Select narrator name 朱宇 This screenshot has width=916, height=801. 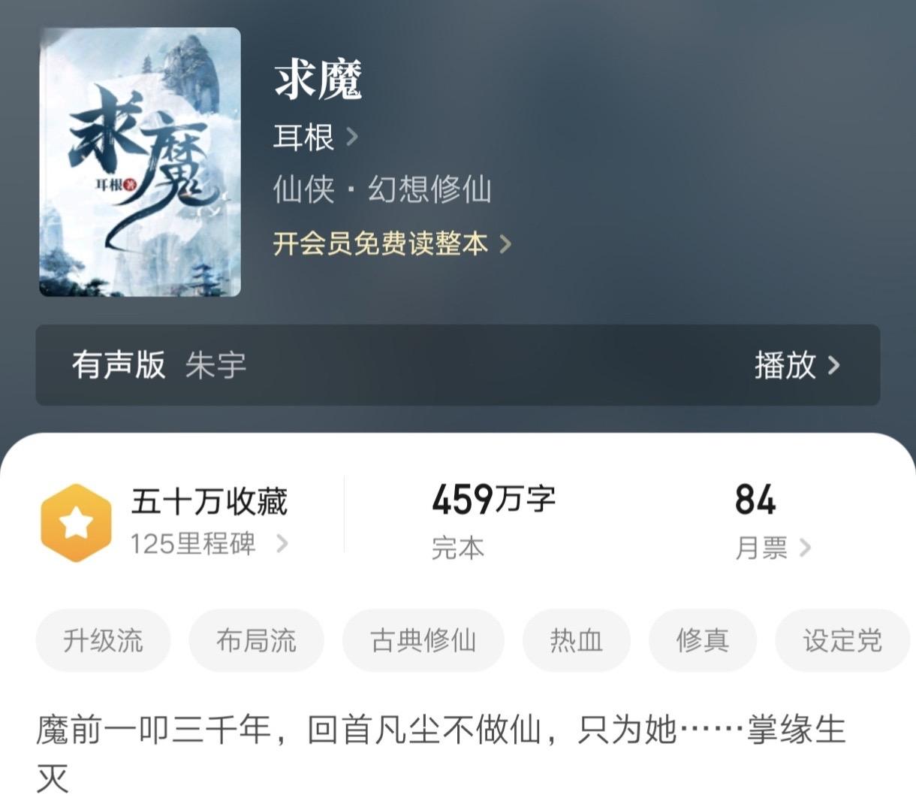pyautogui.click(x=216, y=365)
